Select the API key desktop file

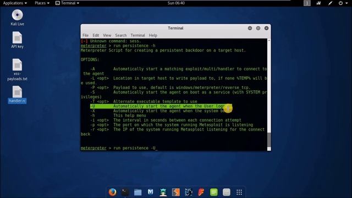pyautogui.click(x=17, y=40)
